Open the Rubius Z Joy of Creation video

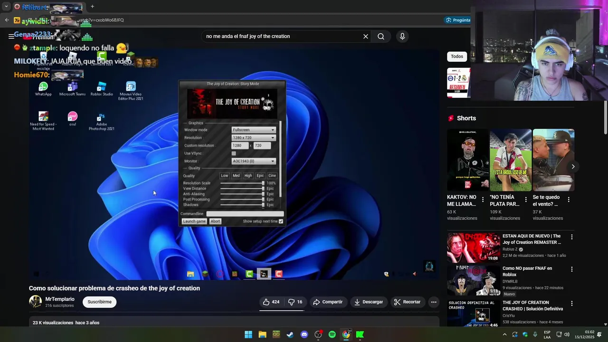tap(473, 247)
